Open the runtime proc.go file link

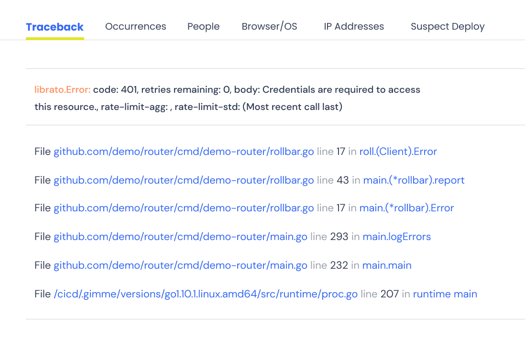click(205, 294)
